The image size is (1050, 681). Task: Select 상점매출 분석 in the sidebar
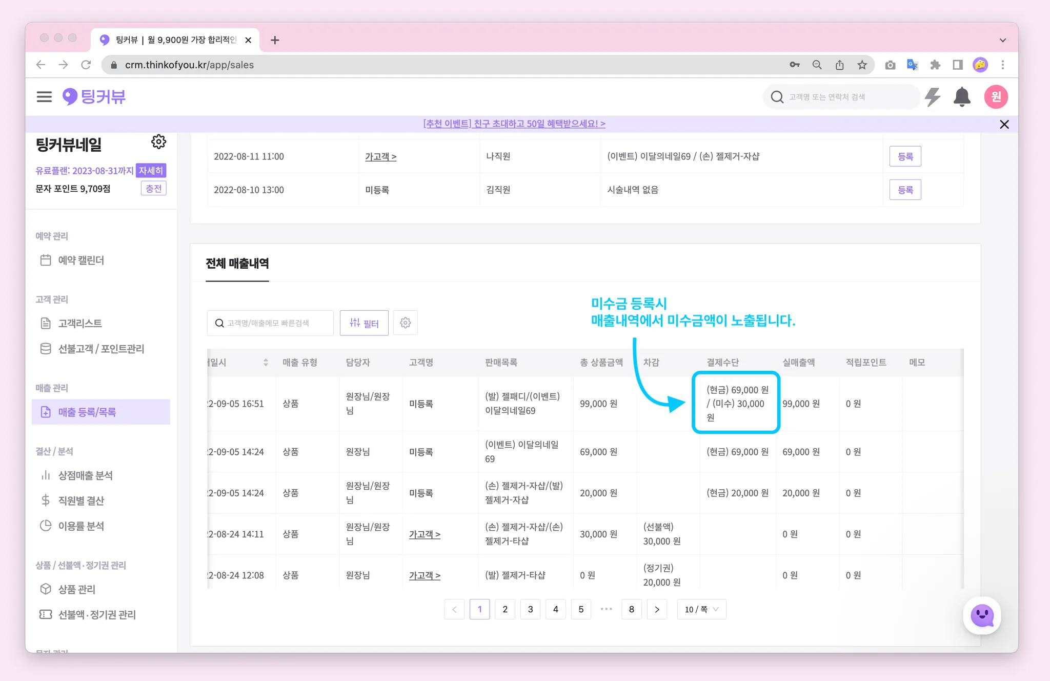(x=85, y=475)
